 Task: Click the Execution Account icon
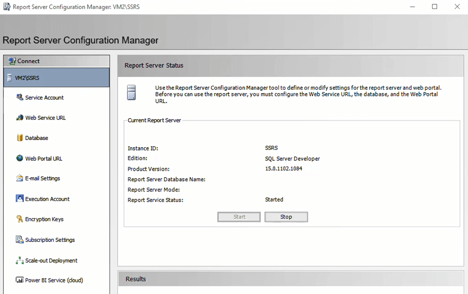20,199
